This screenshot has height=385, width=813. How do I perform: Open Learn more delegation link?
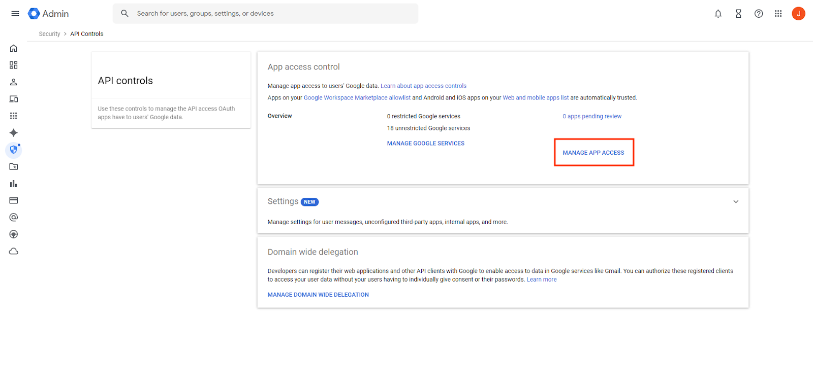(542, 279)
